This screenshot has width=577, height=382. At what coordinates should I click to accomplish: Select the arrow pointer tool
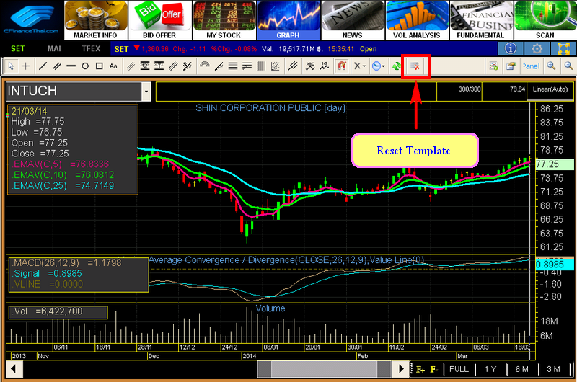[x=11, y=66]
